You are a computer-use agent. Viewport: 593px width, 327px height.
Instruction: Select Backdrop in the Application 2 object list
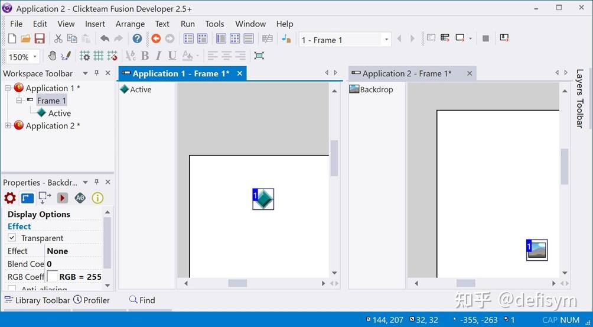coord(372,89)
